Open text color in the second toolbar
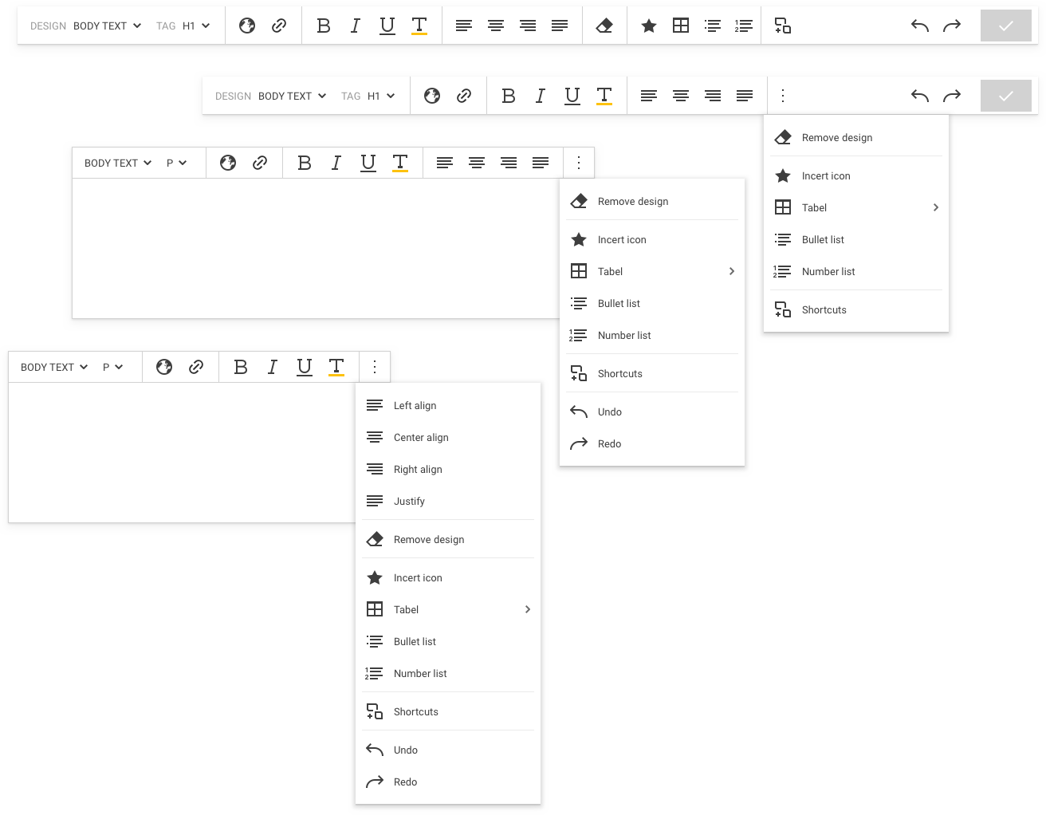The height and width of the screenshot is (823, 1046). point(604,96)
